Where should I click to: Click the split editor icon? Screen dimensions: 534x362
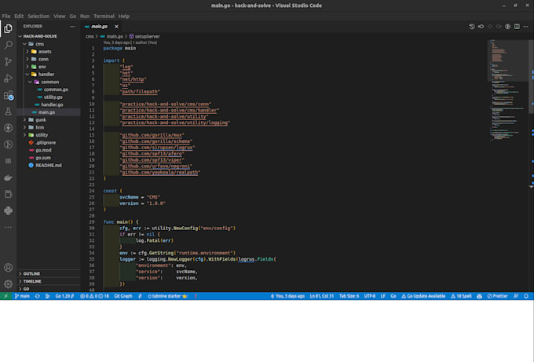(517, 27)
